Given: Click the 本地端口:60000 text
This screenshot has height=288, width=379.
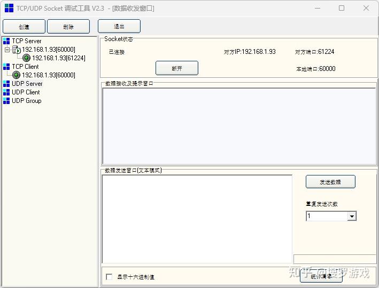Looking at the screenshot, I should click(316, 69).
